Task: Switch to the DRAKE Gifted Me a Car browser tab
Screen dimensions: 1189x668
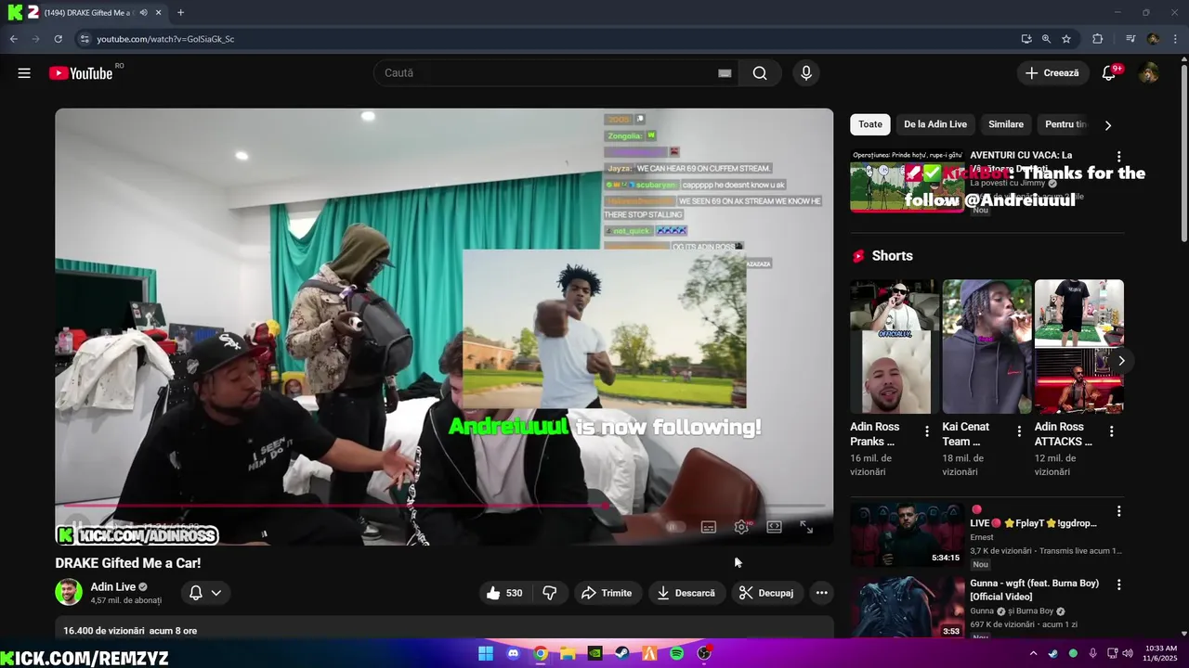Action: click(x=88, y=12)
